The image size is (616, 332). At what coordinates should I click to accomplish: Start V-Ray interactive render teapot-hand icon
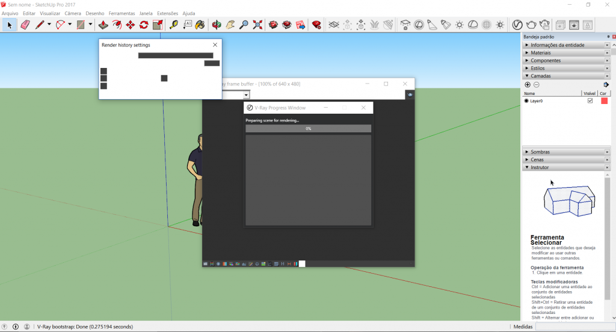pos(544,25)
